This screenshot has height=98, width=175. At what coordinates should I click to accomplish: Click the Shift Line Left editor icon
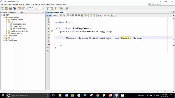click(x=98, y=16)
